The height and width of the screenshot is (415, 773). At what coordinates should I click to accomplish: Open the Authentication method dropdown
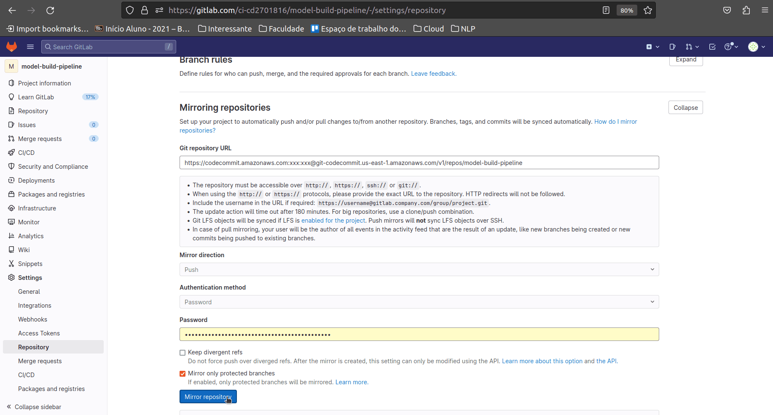[x=419, y=302]
